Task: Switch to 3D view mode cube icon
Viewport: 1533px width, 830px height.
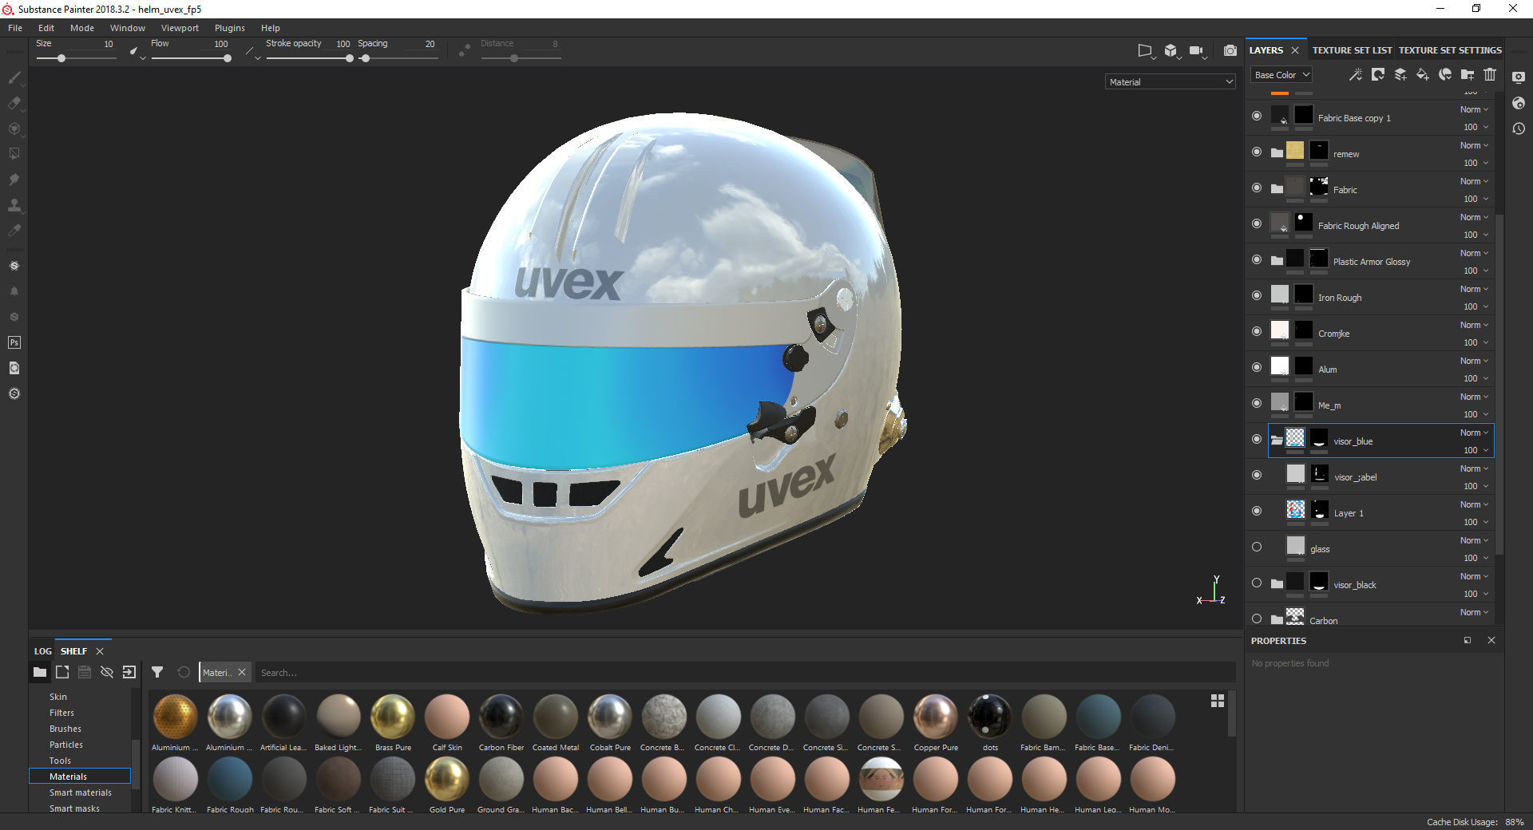Action: coord(1171,50)
